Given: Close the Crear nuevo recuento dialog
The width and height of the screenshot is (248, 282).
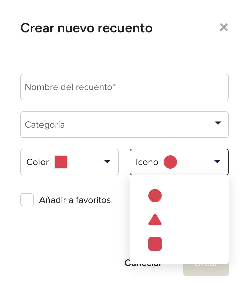Looking at the screenshot, I should [224, 27].
